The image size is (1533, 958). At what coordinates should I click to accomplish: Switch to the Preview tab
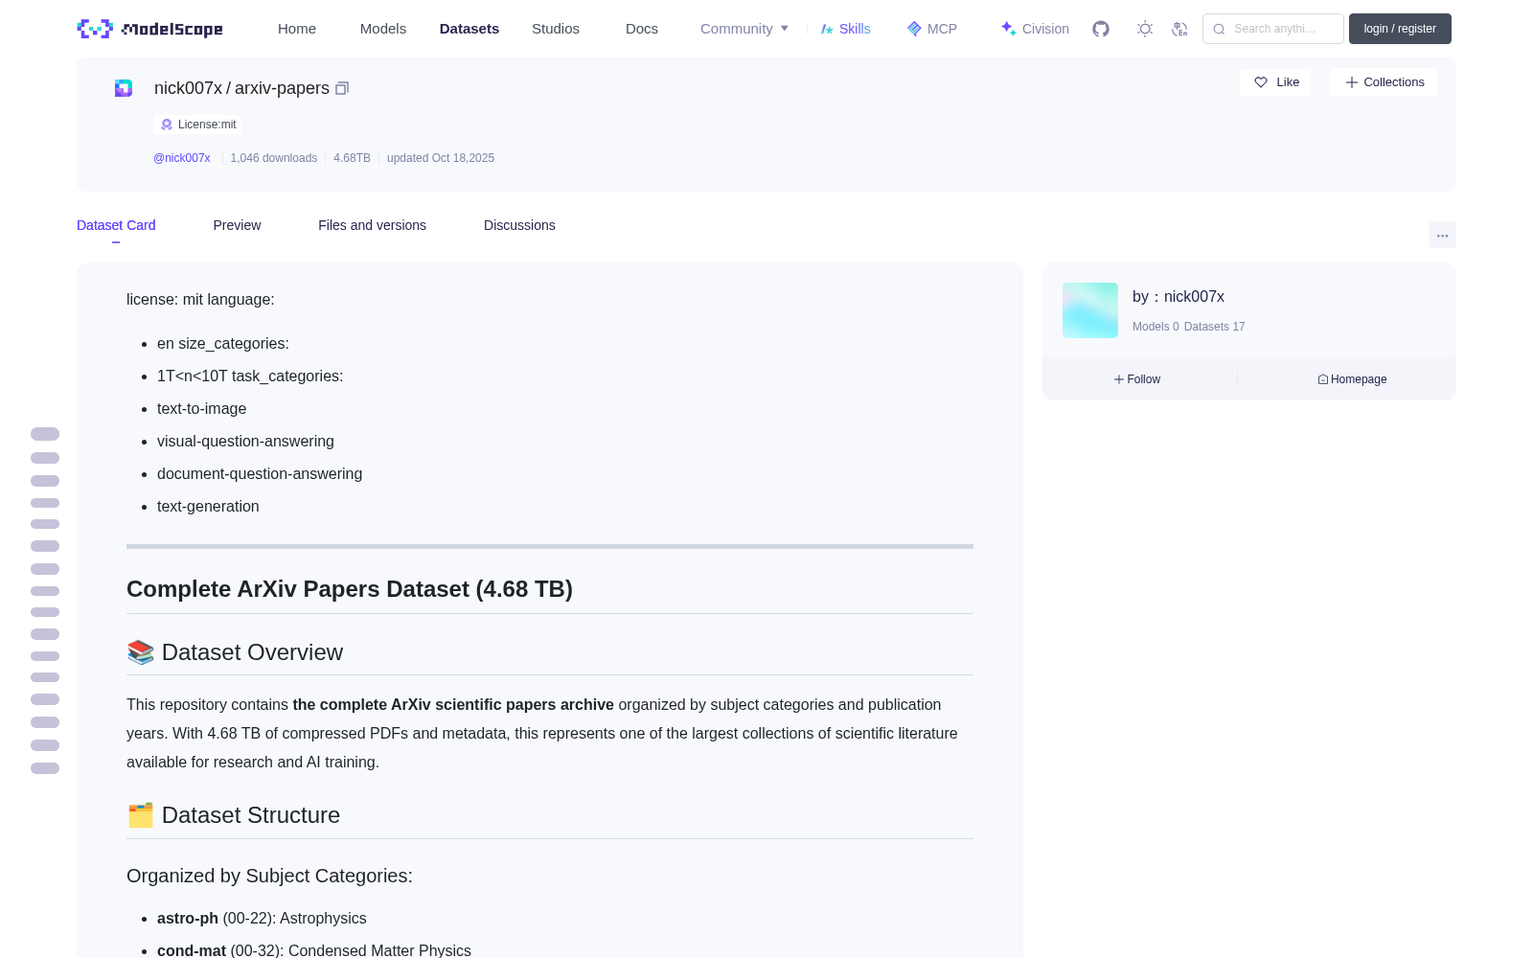tap(237, 225)
